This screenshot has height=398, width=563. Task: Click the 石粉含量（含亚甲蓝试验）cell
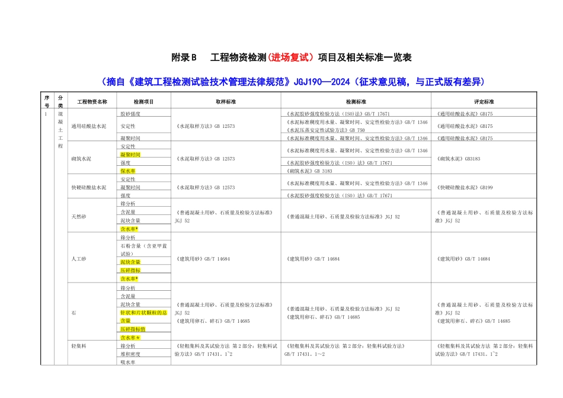click(143, 250)
